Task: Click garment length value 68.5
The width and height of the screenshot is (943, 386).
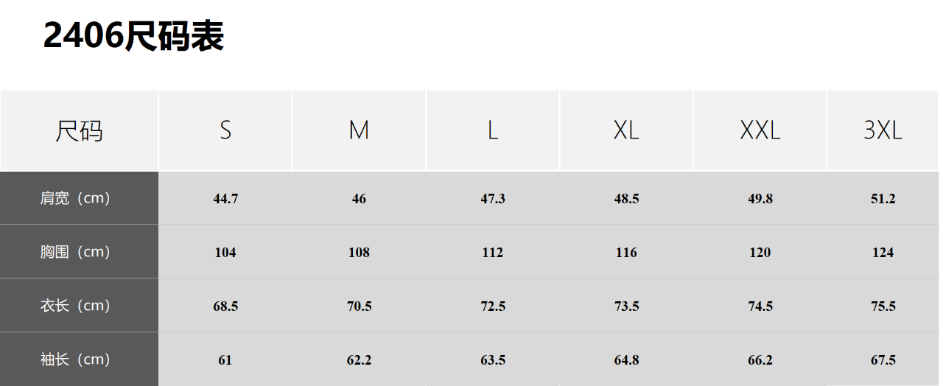Action: 225,306
